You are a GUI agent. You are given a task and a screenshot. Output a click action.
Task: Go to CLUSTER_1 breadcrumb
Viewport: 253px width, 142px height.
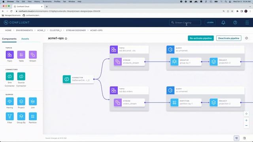(56, 30)
